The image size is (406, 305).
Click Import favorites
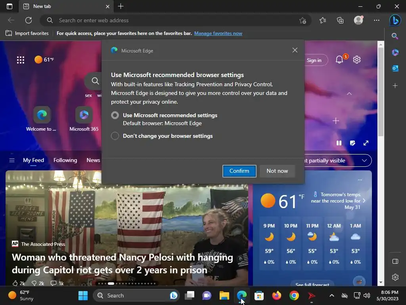(27, 33)
